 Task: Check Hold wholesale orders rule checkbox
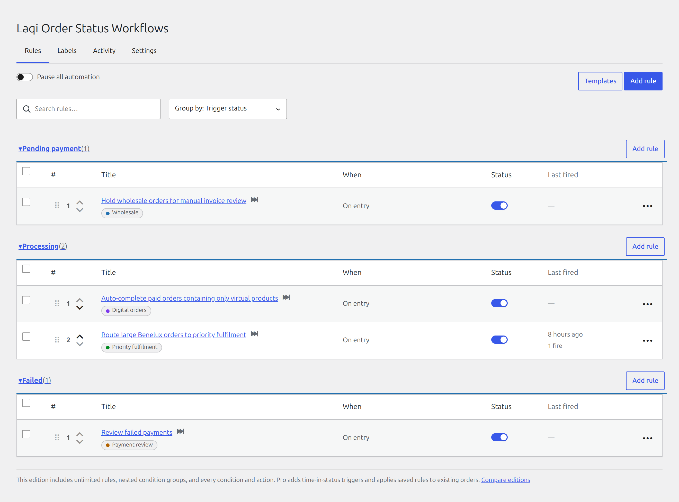26,202
